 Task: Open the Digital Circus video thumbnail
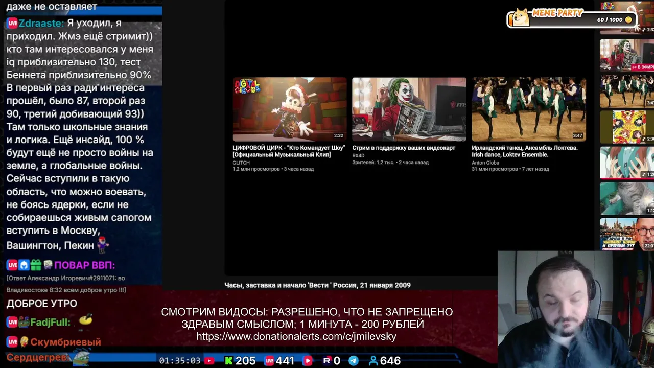pyautogui.click(x=289, y=109)
